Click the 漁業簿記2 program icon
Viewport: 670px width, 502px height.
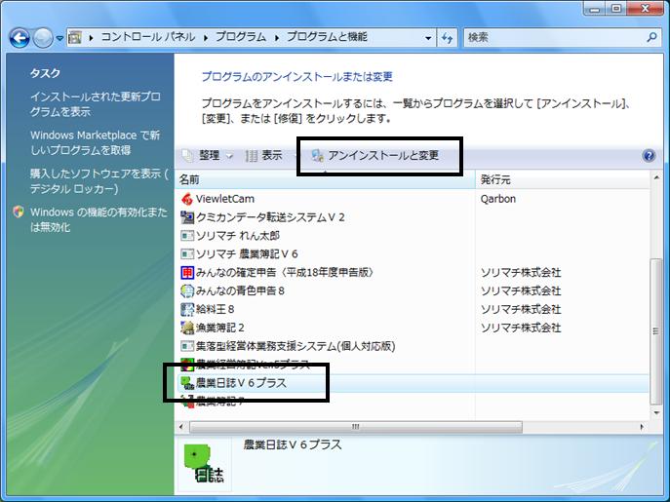(x=186, y=328)
